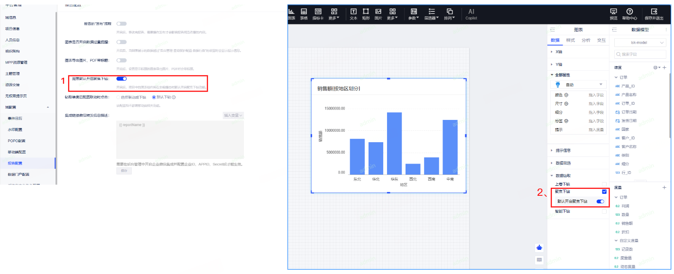Toggle the 图表默认开启聚焦下钻 switch
Screen dimensions: 674x274
pyautogui.click(x=121, y=79)
